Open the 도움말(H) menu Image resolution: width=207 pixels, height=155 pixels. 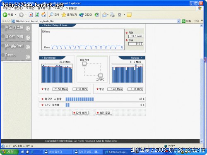pos(72,8)
